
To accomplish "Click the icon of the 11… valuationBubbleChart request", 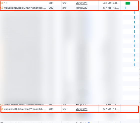I will (x=2, y=109).
